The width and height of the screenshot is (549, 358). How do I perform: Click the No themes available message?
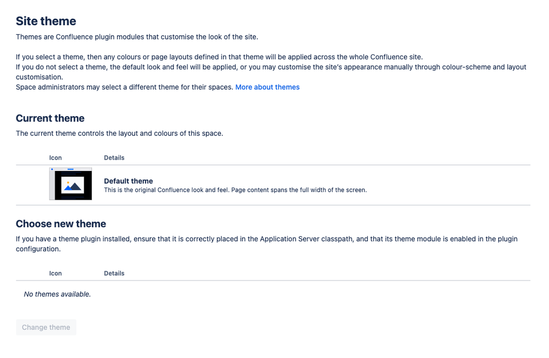(57, 294)
